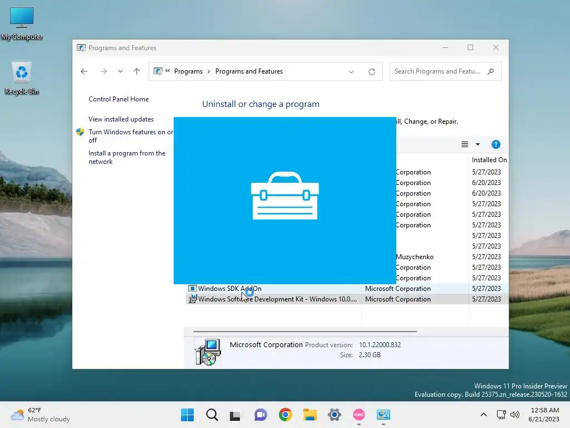Click the Programs and Features title bar icon
570x428 pixels.
(x=81, y=48)
